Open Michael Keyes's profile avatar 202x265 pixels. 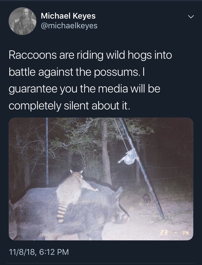click(x=22, y=21)
